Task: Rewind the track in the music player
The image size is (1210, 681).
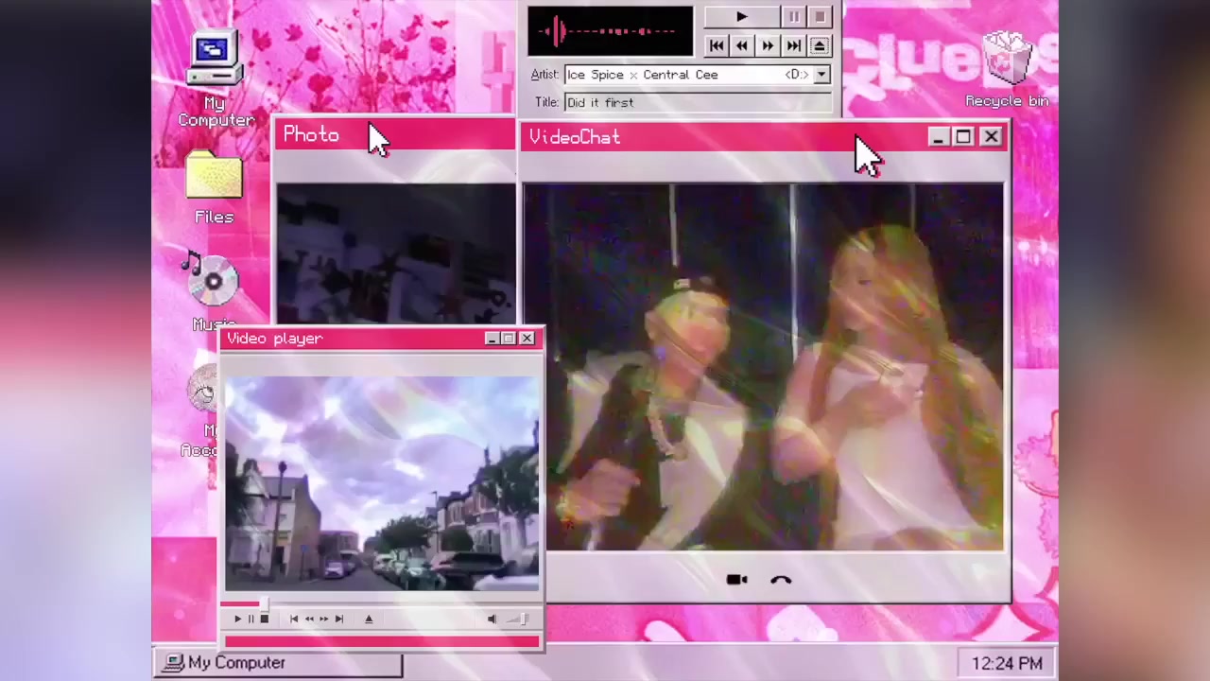Action: [742, 45]
